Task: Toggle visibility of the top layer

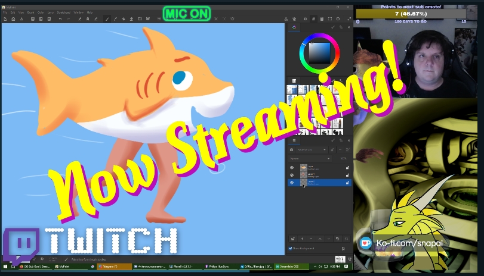Action: pyautogui.click(x=292, y=168)
